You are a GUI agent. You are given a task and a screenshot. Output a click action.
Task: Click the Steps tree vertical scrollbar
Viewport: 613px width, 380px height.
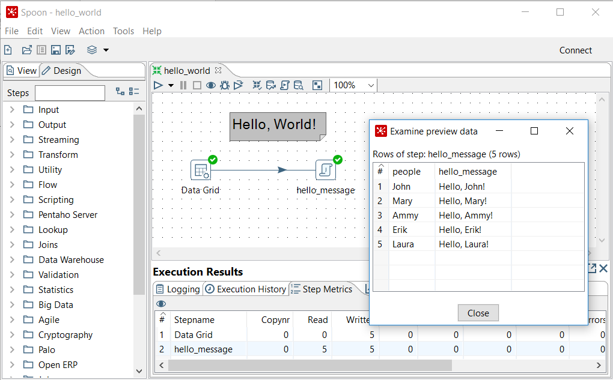click(x=139, y=205)
